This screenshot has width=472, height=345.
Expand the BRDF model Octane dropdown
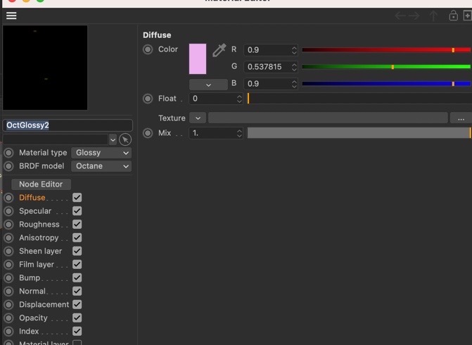(x=101, y=166)
